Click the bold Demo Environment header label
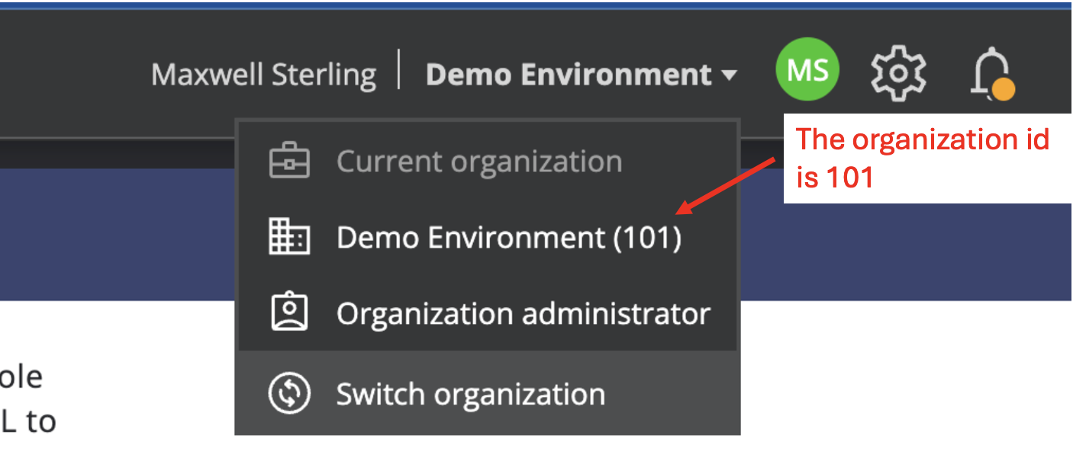 (568, 75)
